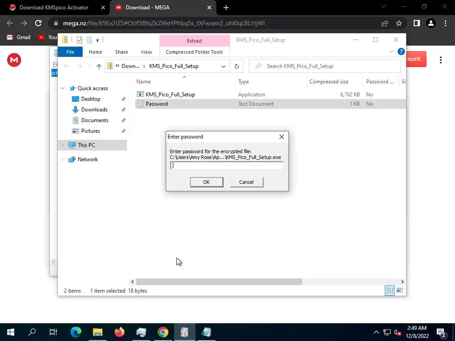The height and width of the screenshot is (341, 455).
Task: Focus the password input field
Action: pos(226,166)
